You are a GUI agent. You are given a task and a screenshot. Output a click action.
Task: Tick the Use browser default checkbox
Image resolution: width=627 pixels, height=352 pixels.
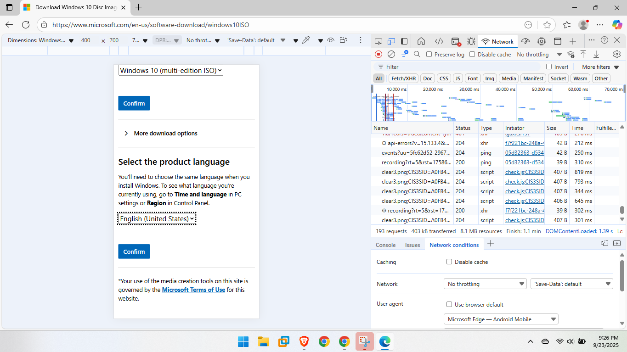(x=449, y=304)
